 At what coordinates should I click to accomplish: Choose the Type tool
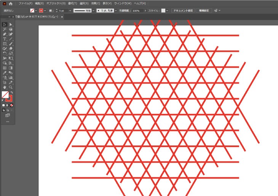tap(5, 39)
